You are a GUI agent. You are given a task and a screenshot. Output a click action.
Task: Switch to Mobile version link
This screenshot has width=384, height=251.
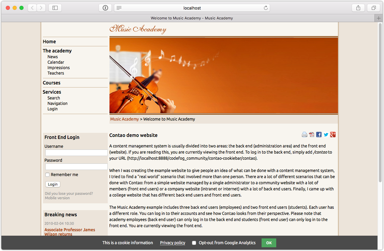[57, 198]
